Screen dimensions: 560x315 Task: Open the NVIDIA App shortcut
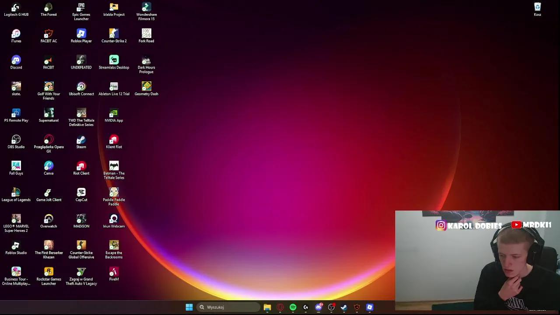[x=114, y=114]
